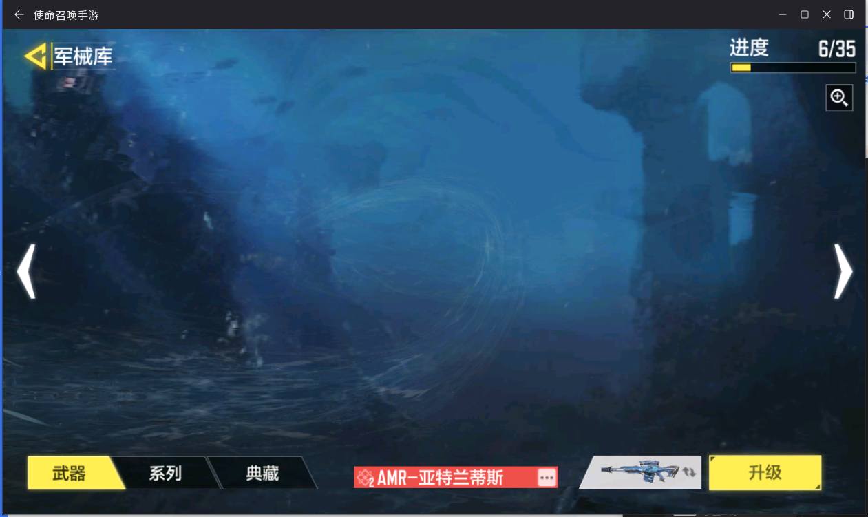This screenshot has width=868, height=517.
Task: Minimize the 使命召唤手游 window
Action: [x=783, y=14]
